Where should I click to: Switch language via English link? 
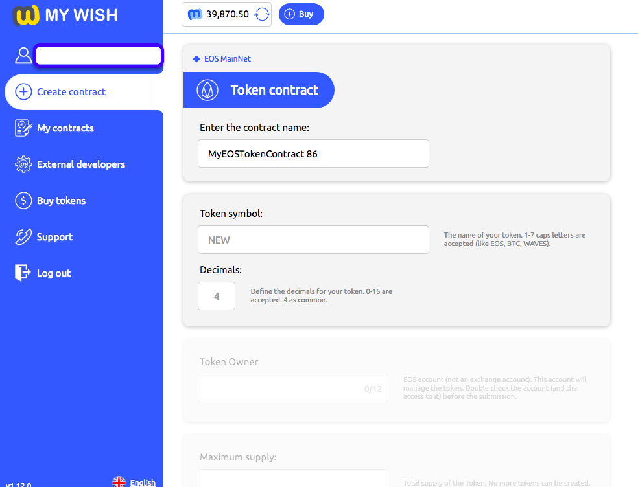143,482
